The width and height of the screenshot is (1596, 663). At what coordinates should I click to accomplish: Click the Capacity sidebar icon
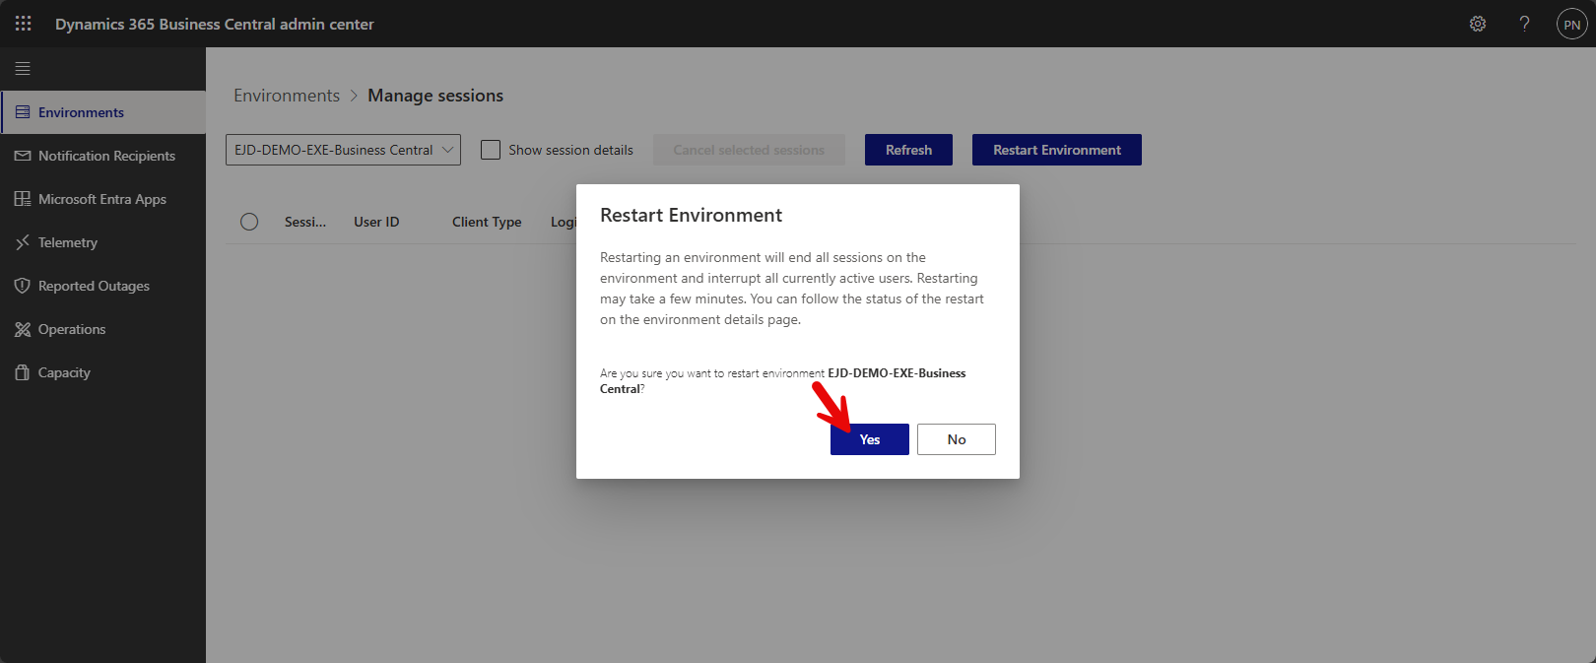pyautogui.click(x=23, y=372)
